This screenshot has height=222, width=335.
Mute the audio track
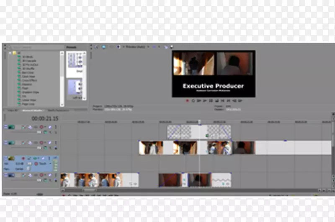click(x=44, y=158)
